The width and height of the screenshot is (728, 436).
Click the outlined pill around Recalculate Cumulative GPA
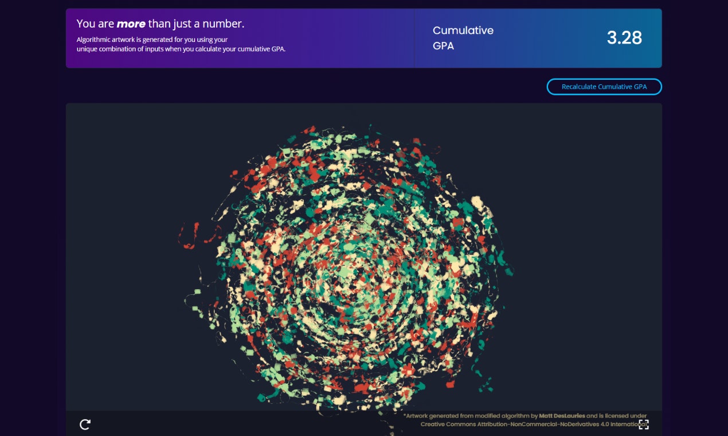604,87
